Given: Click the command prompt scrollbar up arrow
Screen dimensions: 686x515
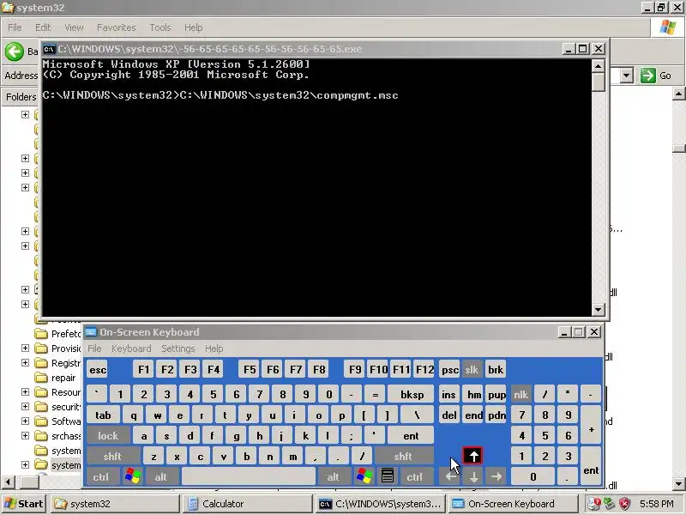Looking at the screenshot, I should pos(598,66).
